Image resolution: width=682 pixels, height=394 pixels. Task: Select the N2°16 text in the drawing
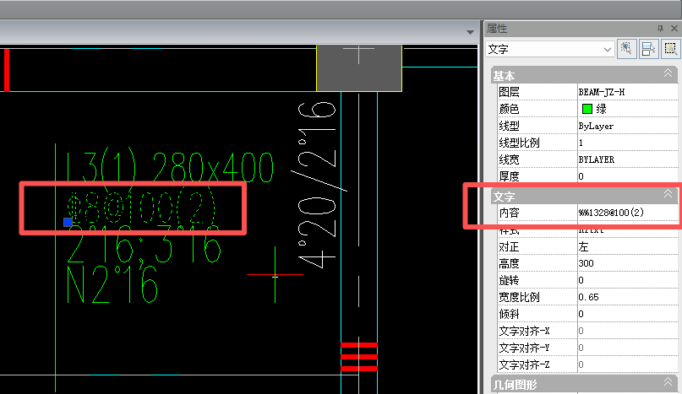tap(112, 284)
